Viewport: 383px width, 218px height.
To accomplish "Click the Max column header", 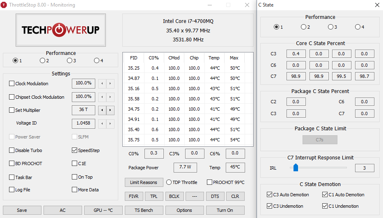I will pos(234,58).
